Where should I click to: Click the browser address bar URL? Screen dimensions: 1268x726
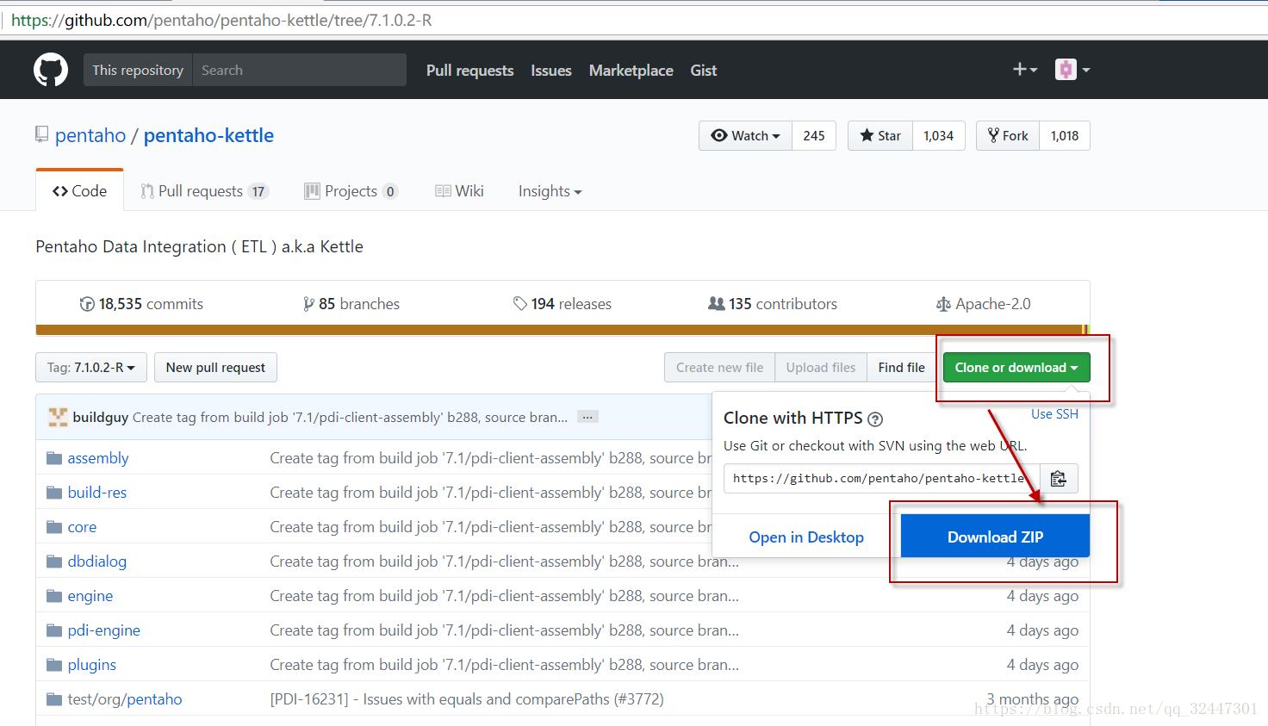[221, 20]
